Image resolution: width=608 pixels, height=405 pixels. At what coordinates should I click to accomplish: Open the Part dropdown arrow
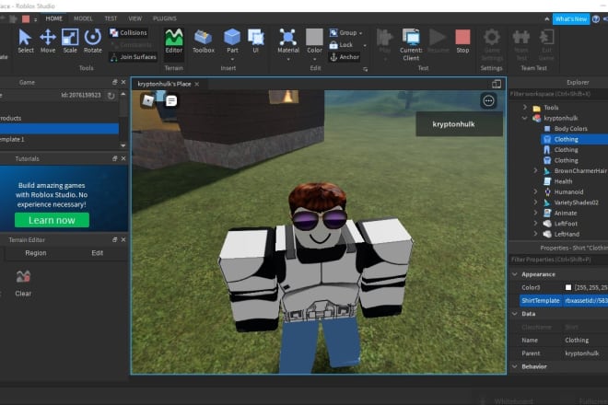coord(232,59)
